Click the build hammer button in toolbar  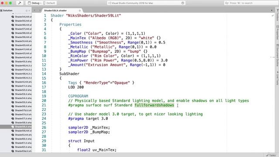point(20,3)
